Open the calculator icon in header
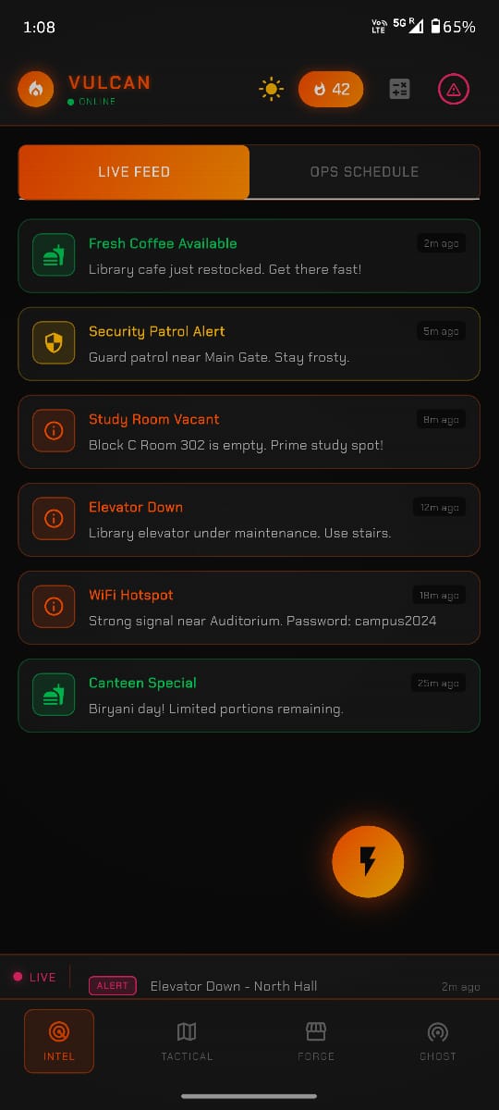 point(399,89)
